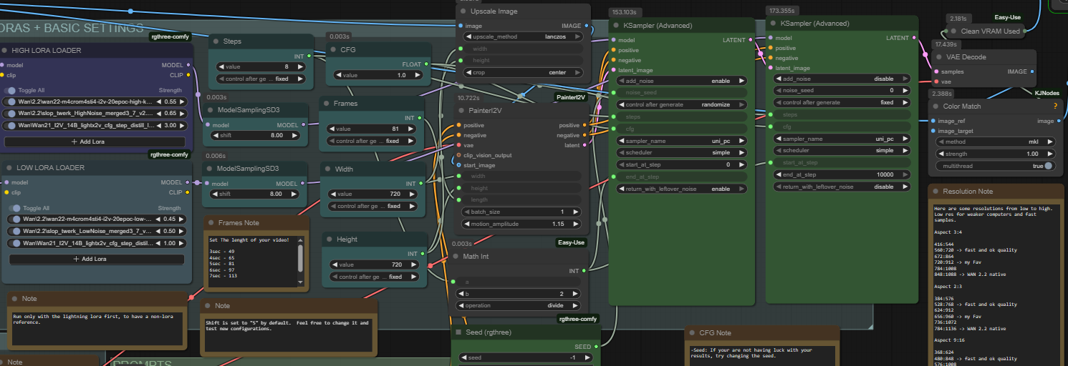Collapse the LOW LORA LOADER node dot
The image size is (1068, 366).
pyautogui.click(x=4, y=168)
